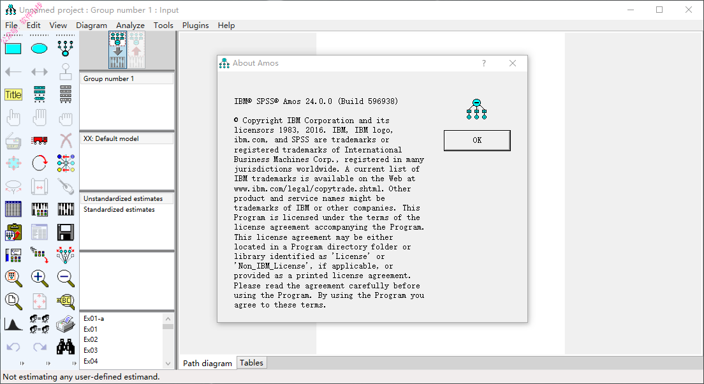
Task: Open the Tools menu
Action: coord(163,26)
